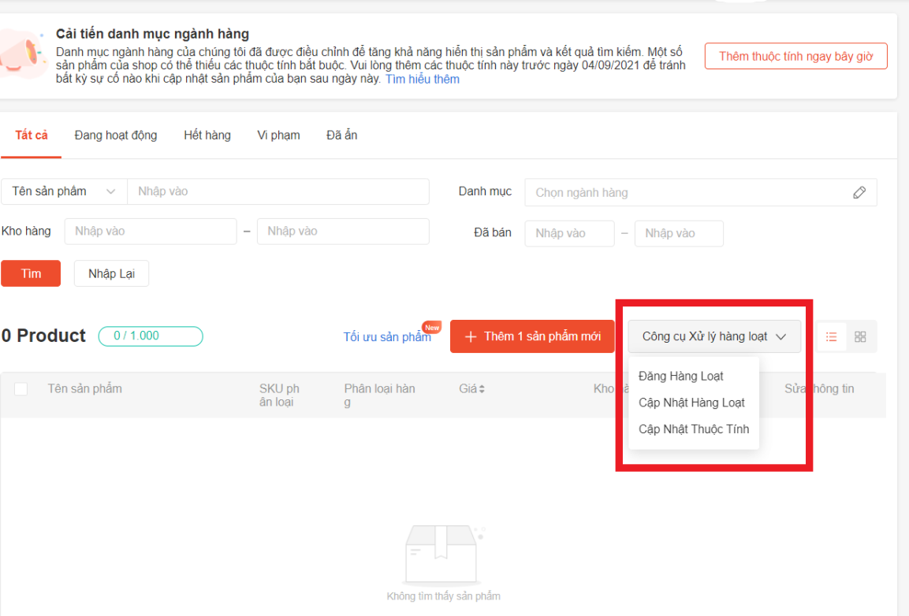
Task: Click Thêm 1 sản phẩm mới button
Action: (x=532, y=336)
